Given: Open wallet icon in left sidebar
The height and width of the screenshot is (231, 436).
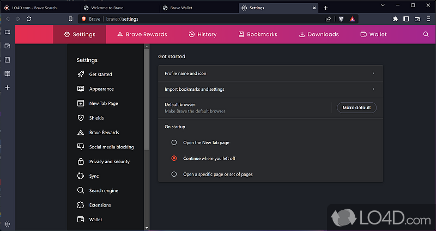Looking at the screenshot, I should 8,46.
